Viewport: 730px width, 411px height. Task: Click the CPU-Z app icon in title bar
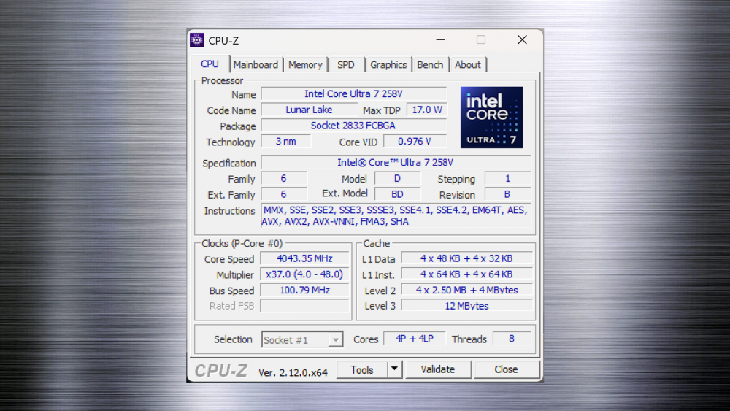point(197,40)
